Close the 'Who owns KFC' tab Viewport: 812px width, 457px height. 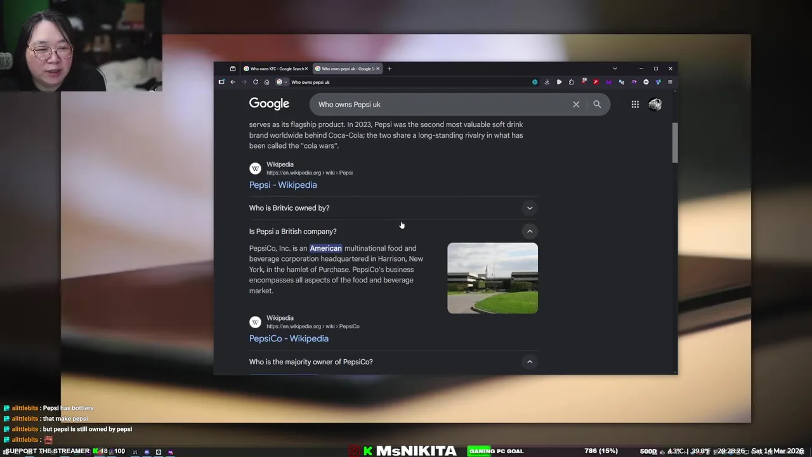click(306, 69)
